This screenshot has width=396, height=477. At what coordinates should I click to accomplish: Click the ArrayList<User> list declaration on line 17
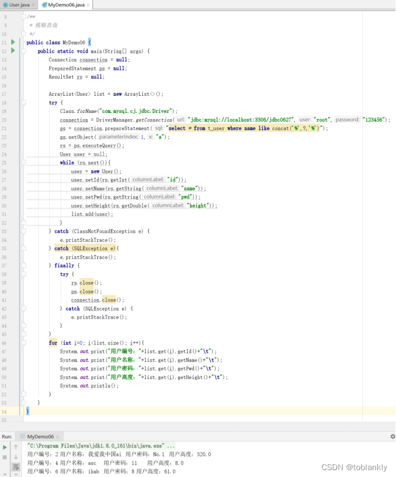(106, 94)
